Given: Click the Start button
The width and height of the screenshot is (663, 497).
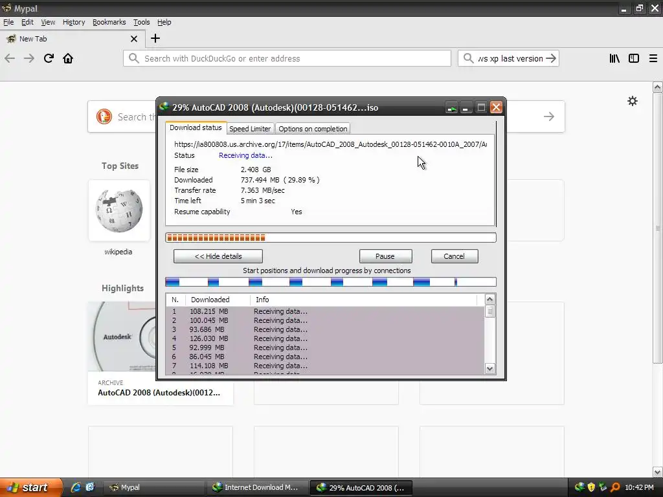Looking at the screenshot, I should pos(31,487).
